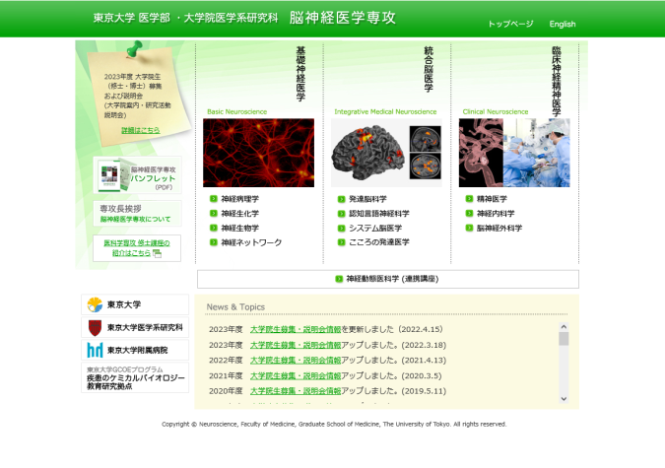Open 大学院生募集 link dated 2021.4.13

tap(296, 361)
